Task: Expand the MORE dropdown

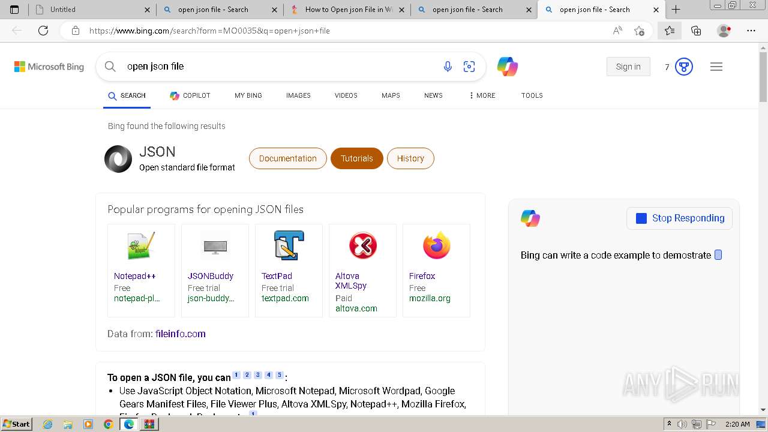Action: 482,95
